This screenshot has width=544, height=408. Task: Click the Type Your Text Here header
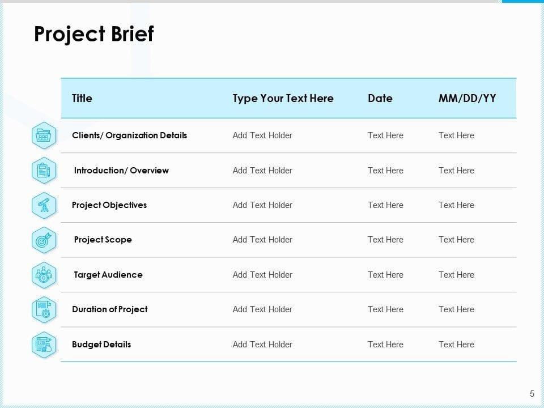[x=283, y=98]
